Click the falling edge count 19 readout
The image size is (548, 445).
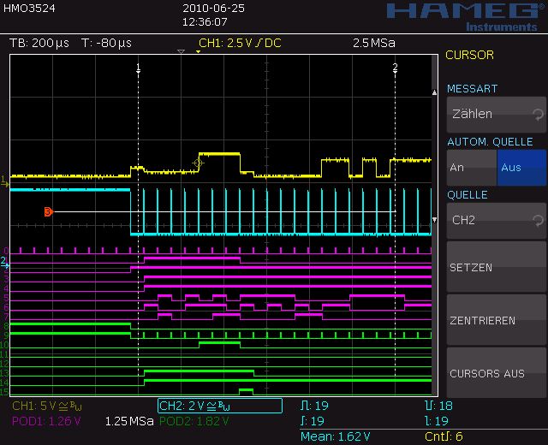436,421
